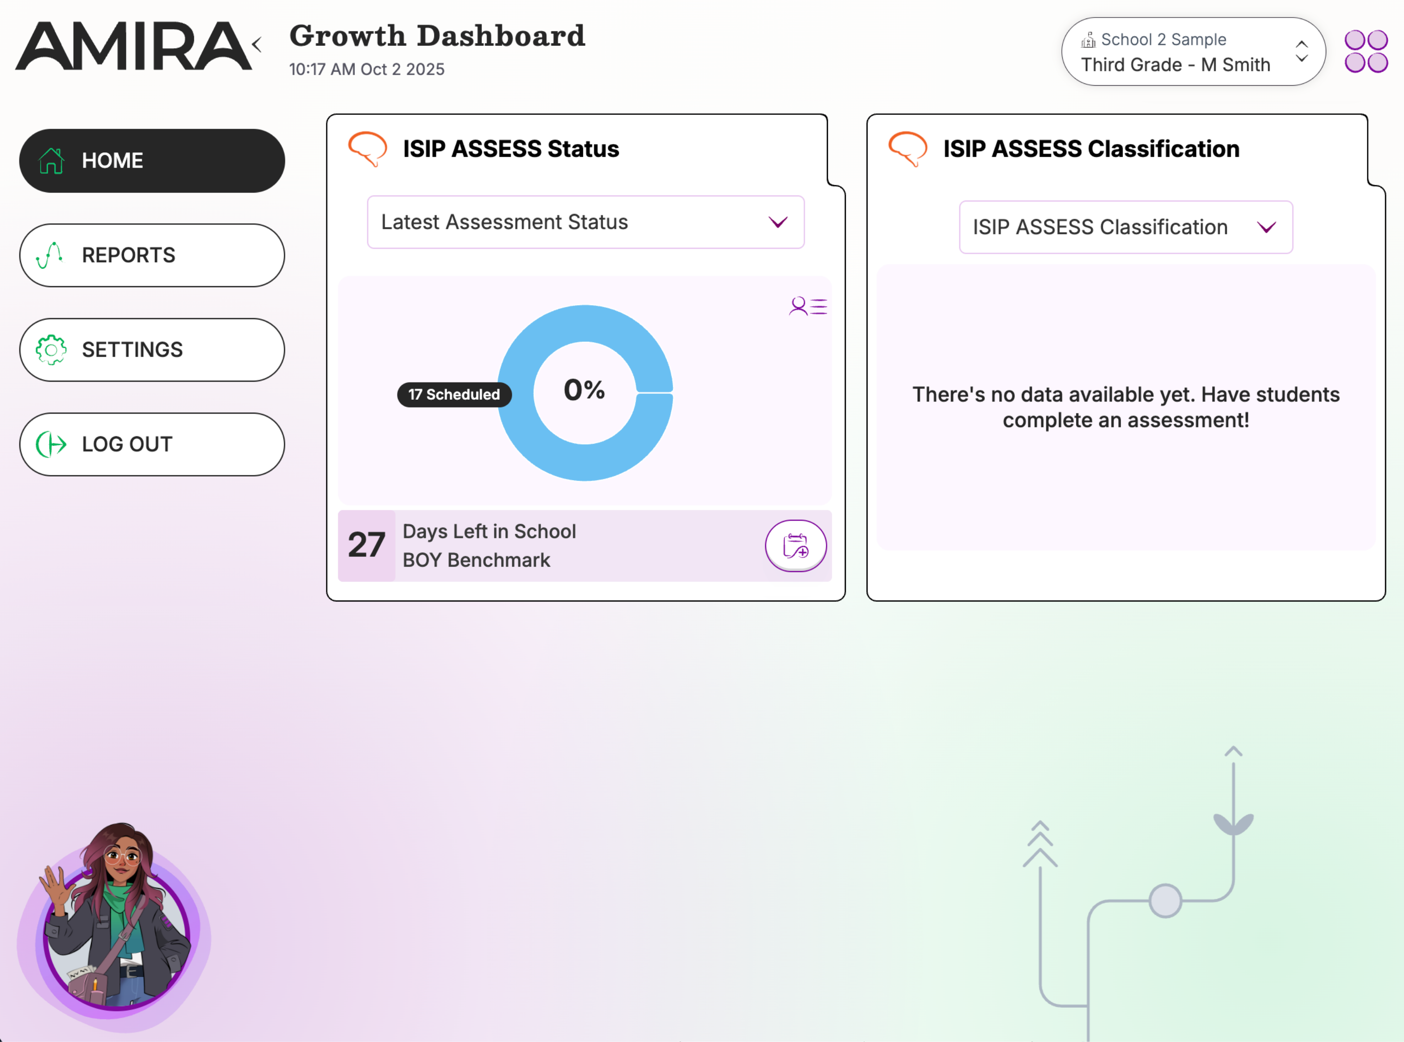Open the ISIP ASSESS Classification dropdown
This screenshot has height=1042, width=1404.
(x=1125, y=227)
